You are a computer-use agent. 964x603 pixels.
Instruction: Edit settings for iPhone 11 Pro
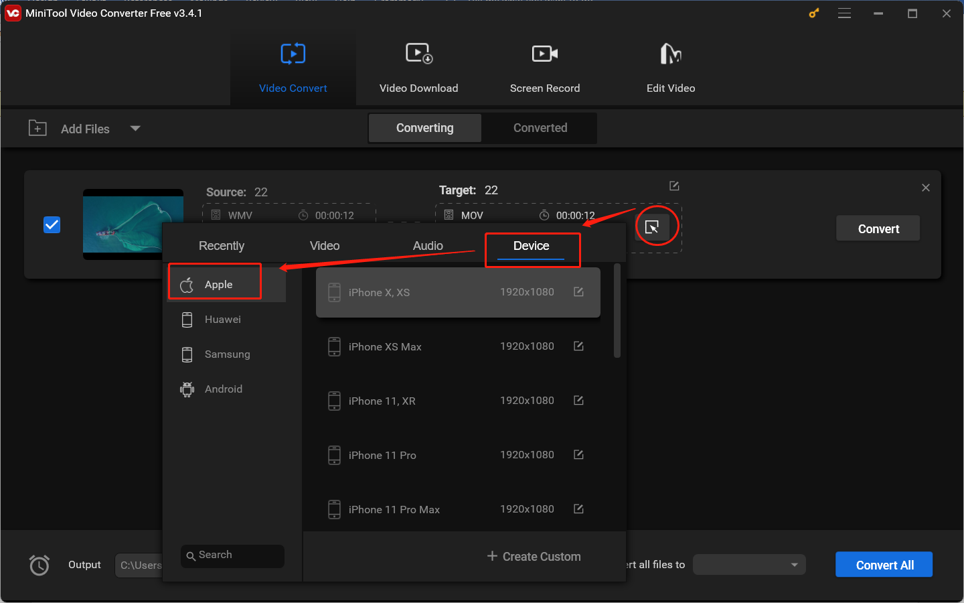tap(579, 454)
